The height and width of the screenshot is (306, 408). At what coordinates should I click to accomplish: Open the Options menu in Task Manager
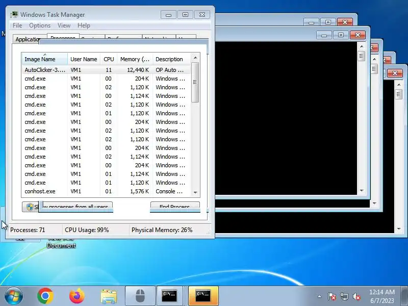[40, 25]
